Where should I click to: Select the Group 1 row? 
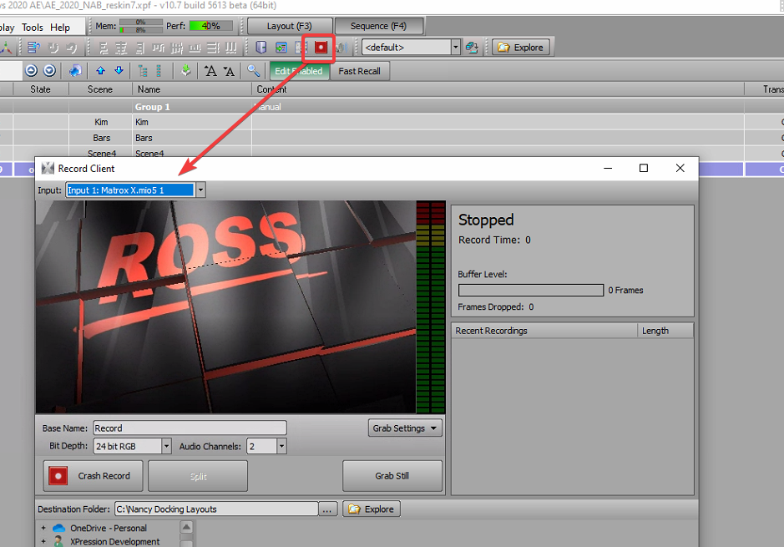pos(392,107)
